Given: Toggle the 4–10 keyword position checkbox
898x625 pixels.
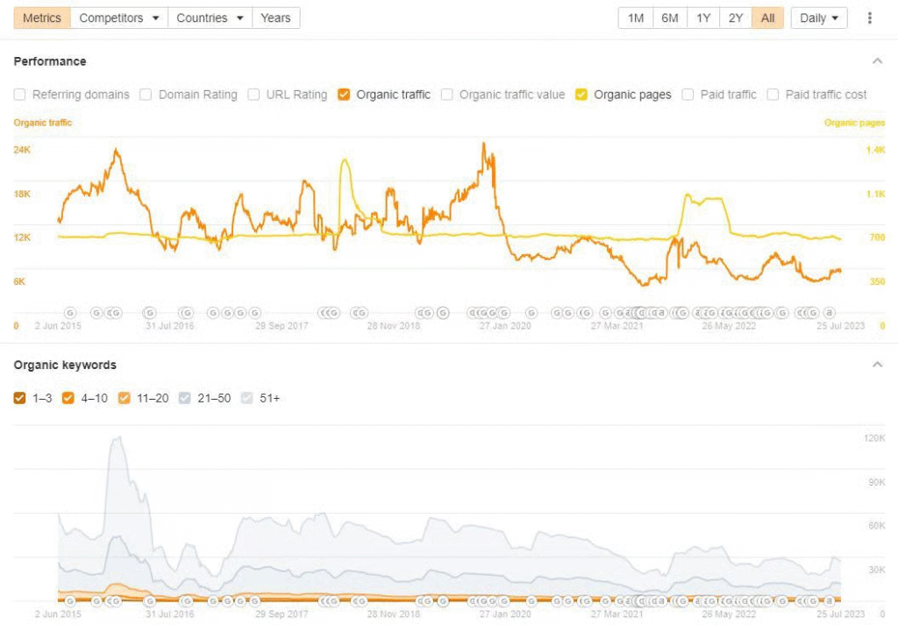Looking at the screenshot, I should coord(68,398).
